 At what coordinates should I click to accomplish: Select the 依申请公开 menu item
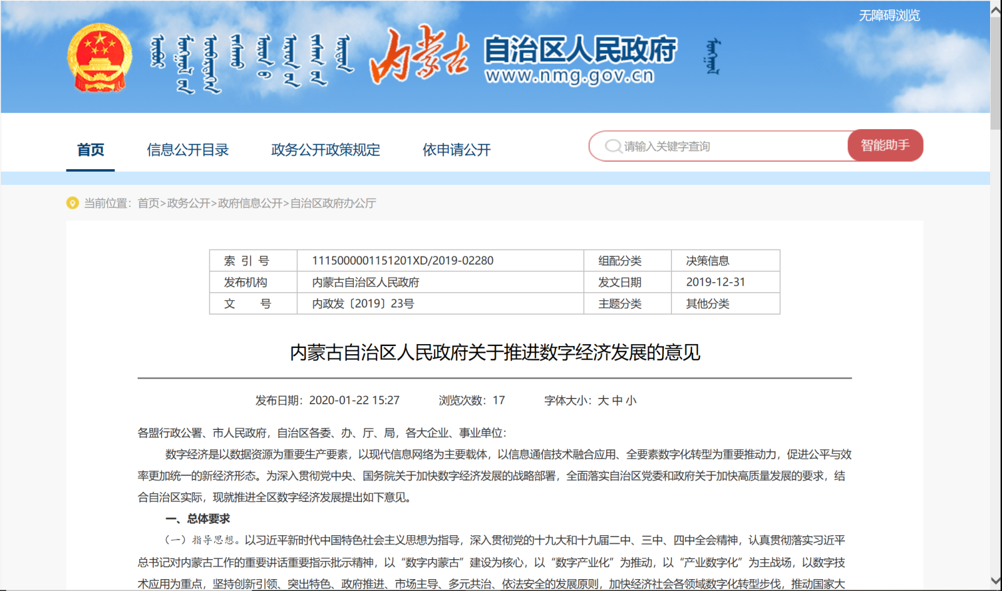click(457, 150)
